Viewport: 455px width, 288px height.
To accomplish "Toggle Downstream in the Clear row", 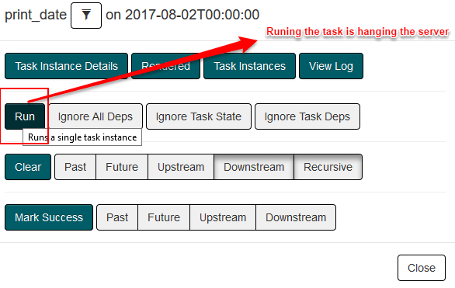I will pyautogui.click(x=254, y=167).
